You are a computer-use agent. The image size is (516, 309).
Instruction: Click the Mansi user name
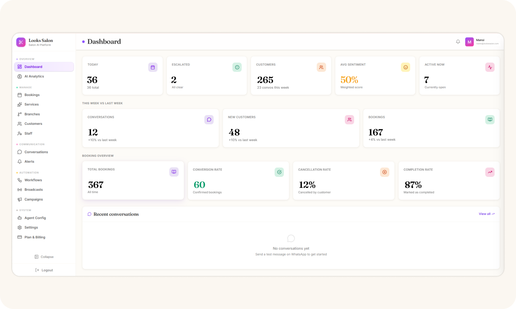coord(480,40)
